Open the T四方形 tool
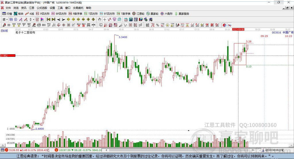294x159 pixels. tap(91, 14)
